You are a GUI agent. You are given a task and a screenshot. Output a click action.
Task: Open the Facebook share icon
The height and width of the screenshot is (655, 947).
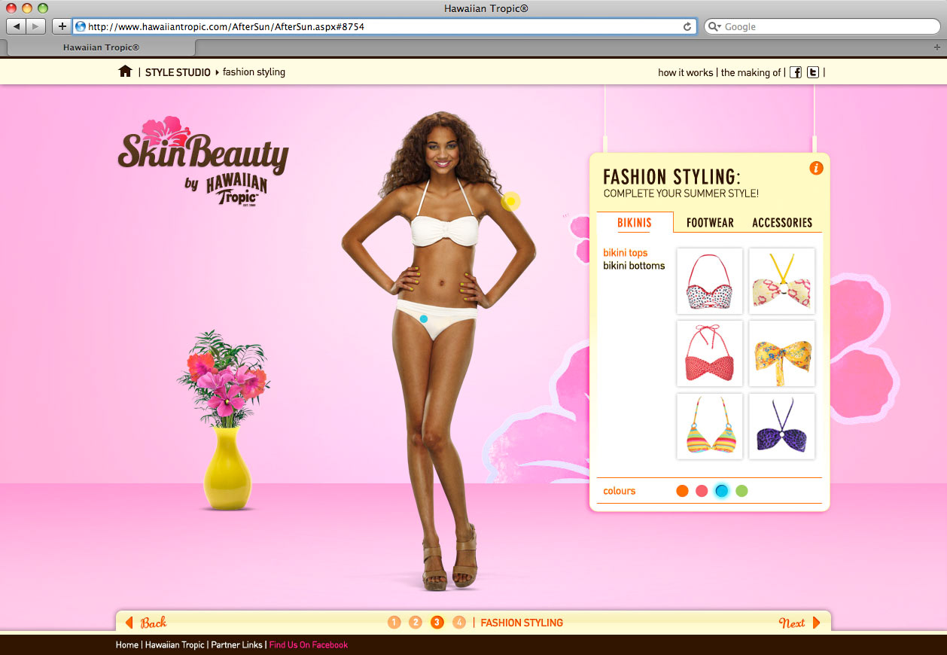pyautogui.click(x=796, y=72)
